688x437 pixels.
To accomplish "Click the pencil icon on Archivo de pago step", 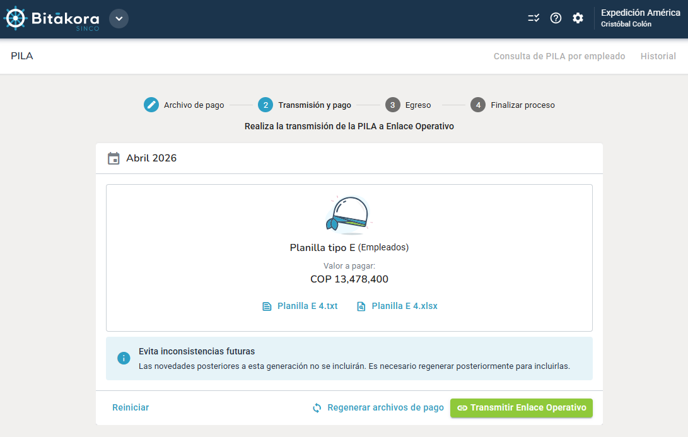I will [x=151, y=105].
